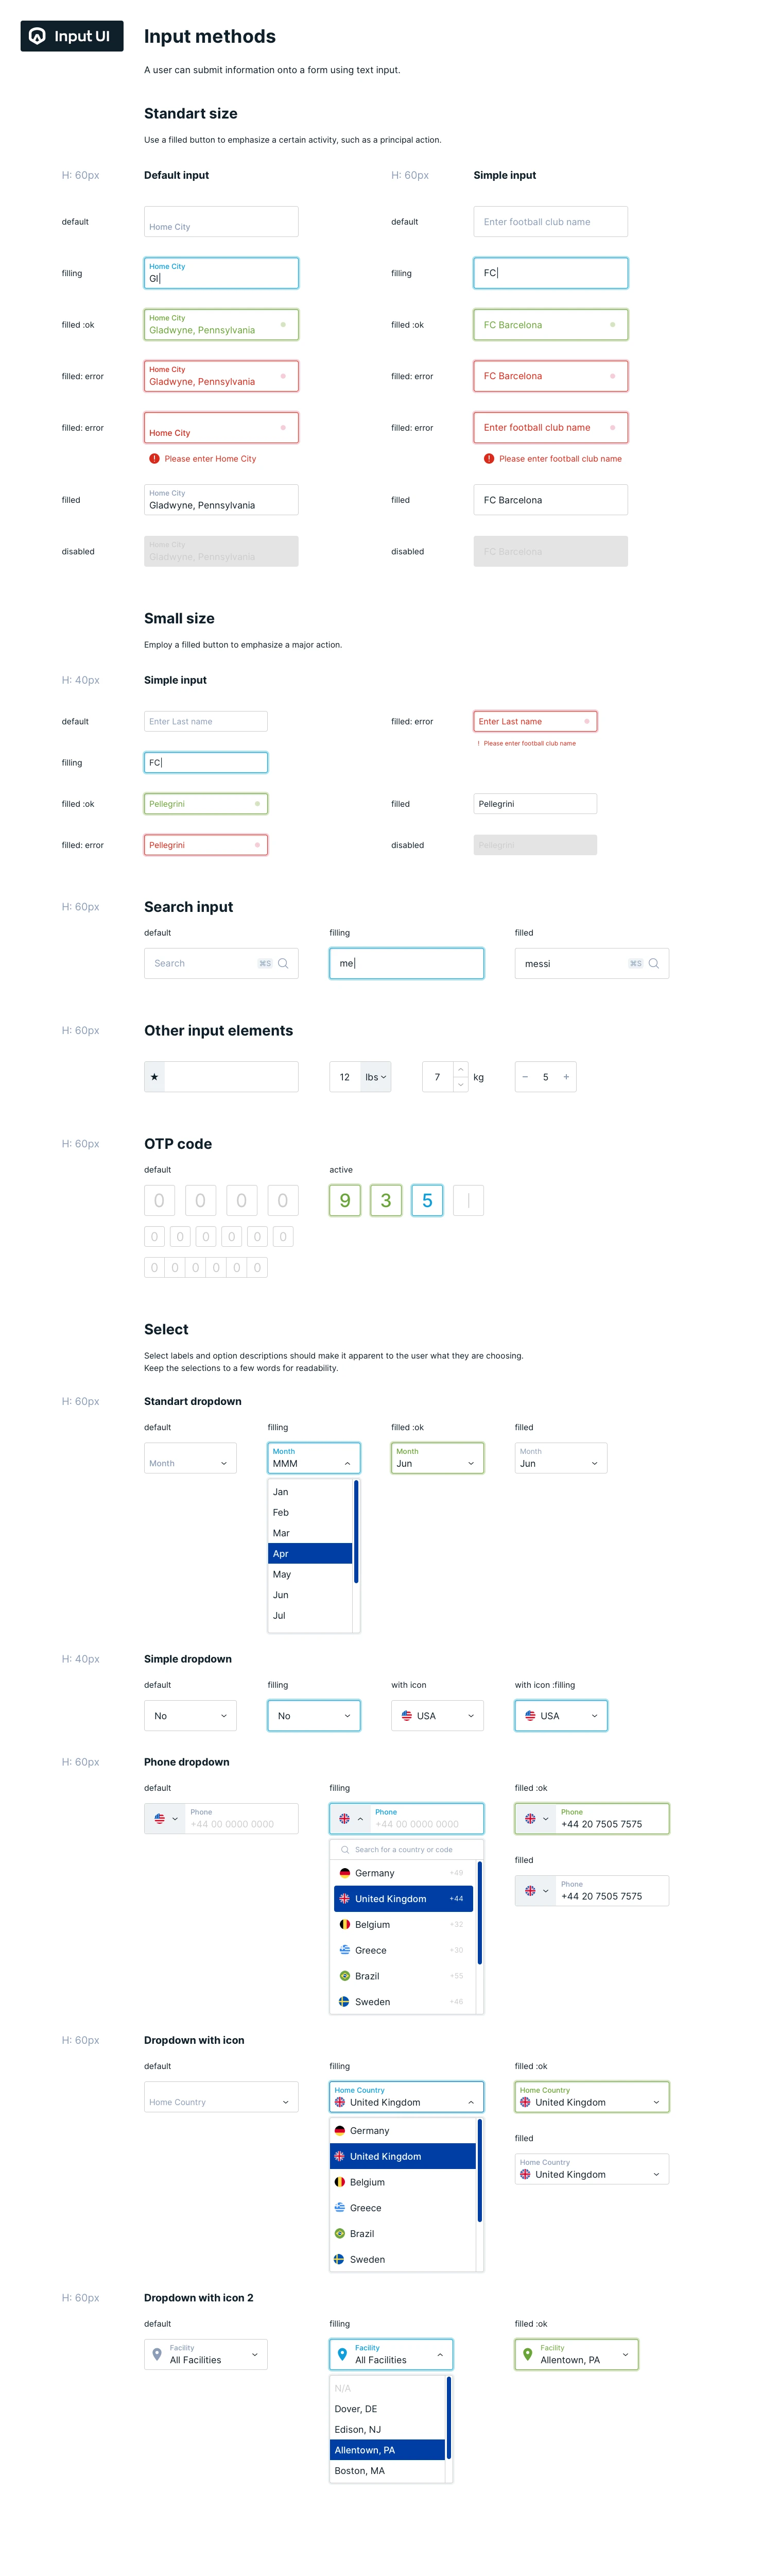Screen dimensions: 762x2576
Task: Select Boston, MA from the facility list
Action: 386,2470
